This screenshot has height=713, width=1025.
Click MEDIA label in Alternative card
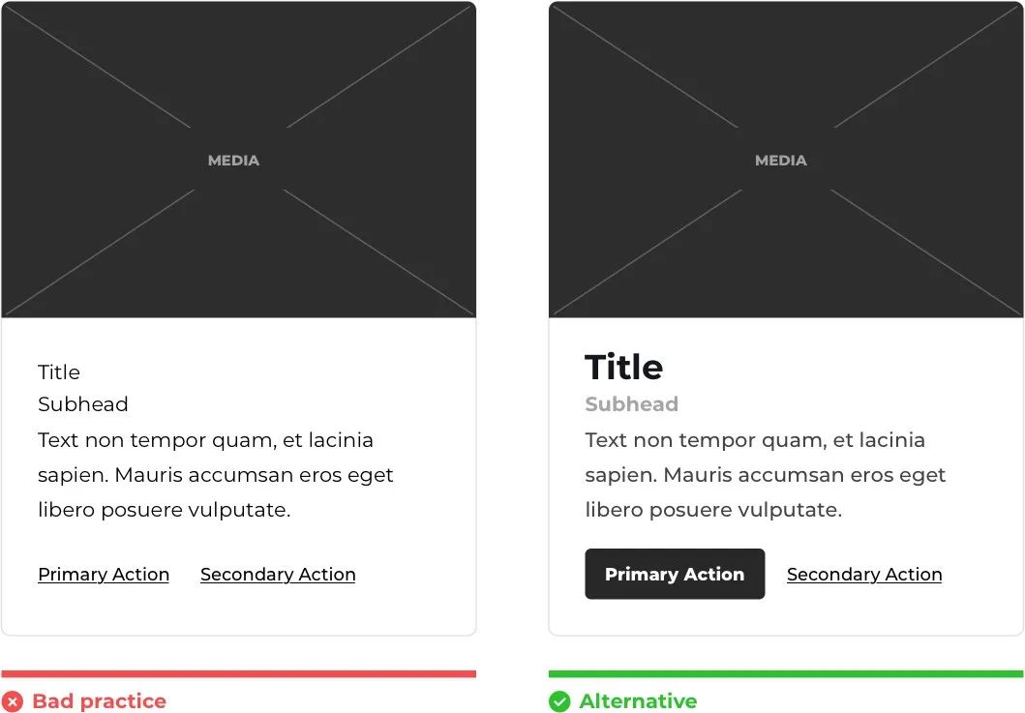point(781,161)
